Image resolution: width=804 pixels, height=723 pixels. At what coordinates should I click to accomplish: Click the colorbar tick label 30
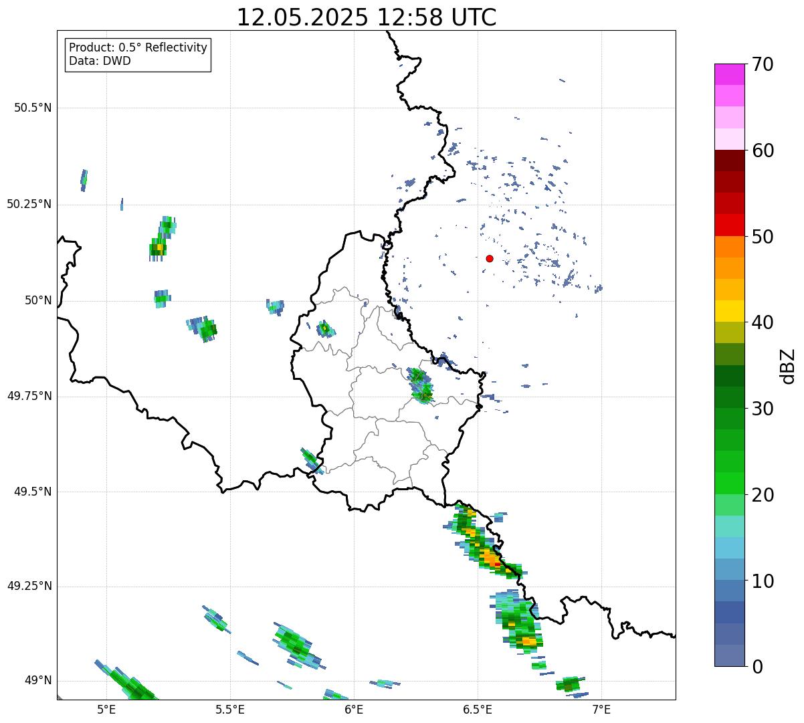click(x=763, y=409)
